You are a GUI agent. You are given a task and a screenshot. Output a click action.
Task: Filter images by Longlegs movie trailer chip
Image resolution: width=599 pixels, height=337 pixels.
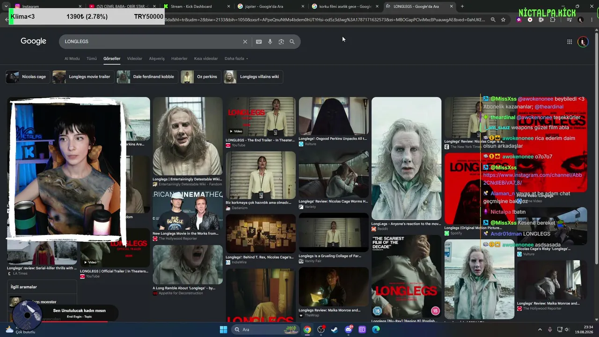point(83,77)
